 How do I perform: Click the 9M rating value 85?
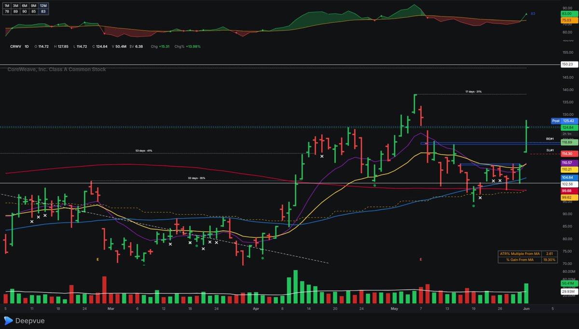tap(34, 11)
